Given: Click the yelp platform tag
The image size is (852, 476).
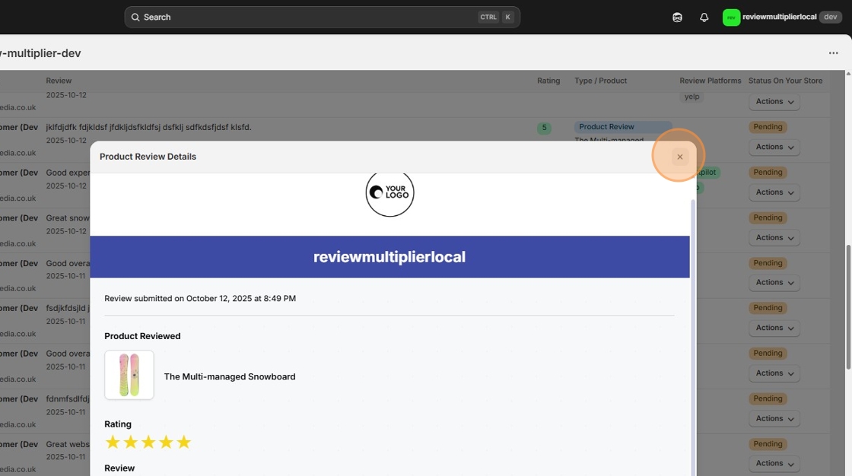Looking at the screenshot, I should (691, 97).
